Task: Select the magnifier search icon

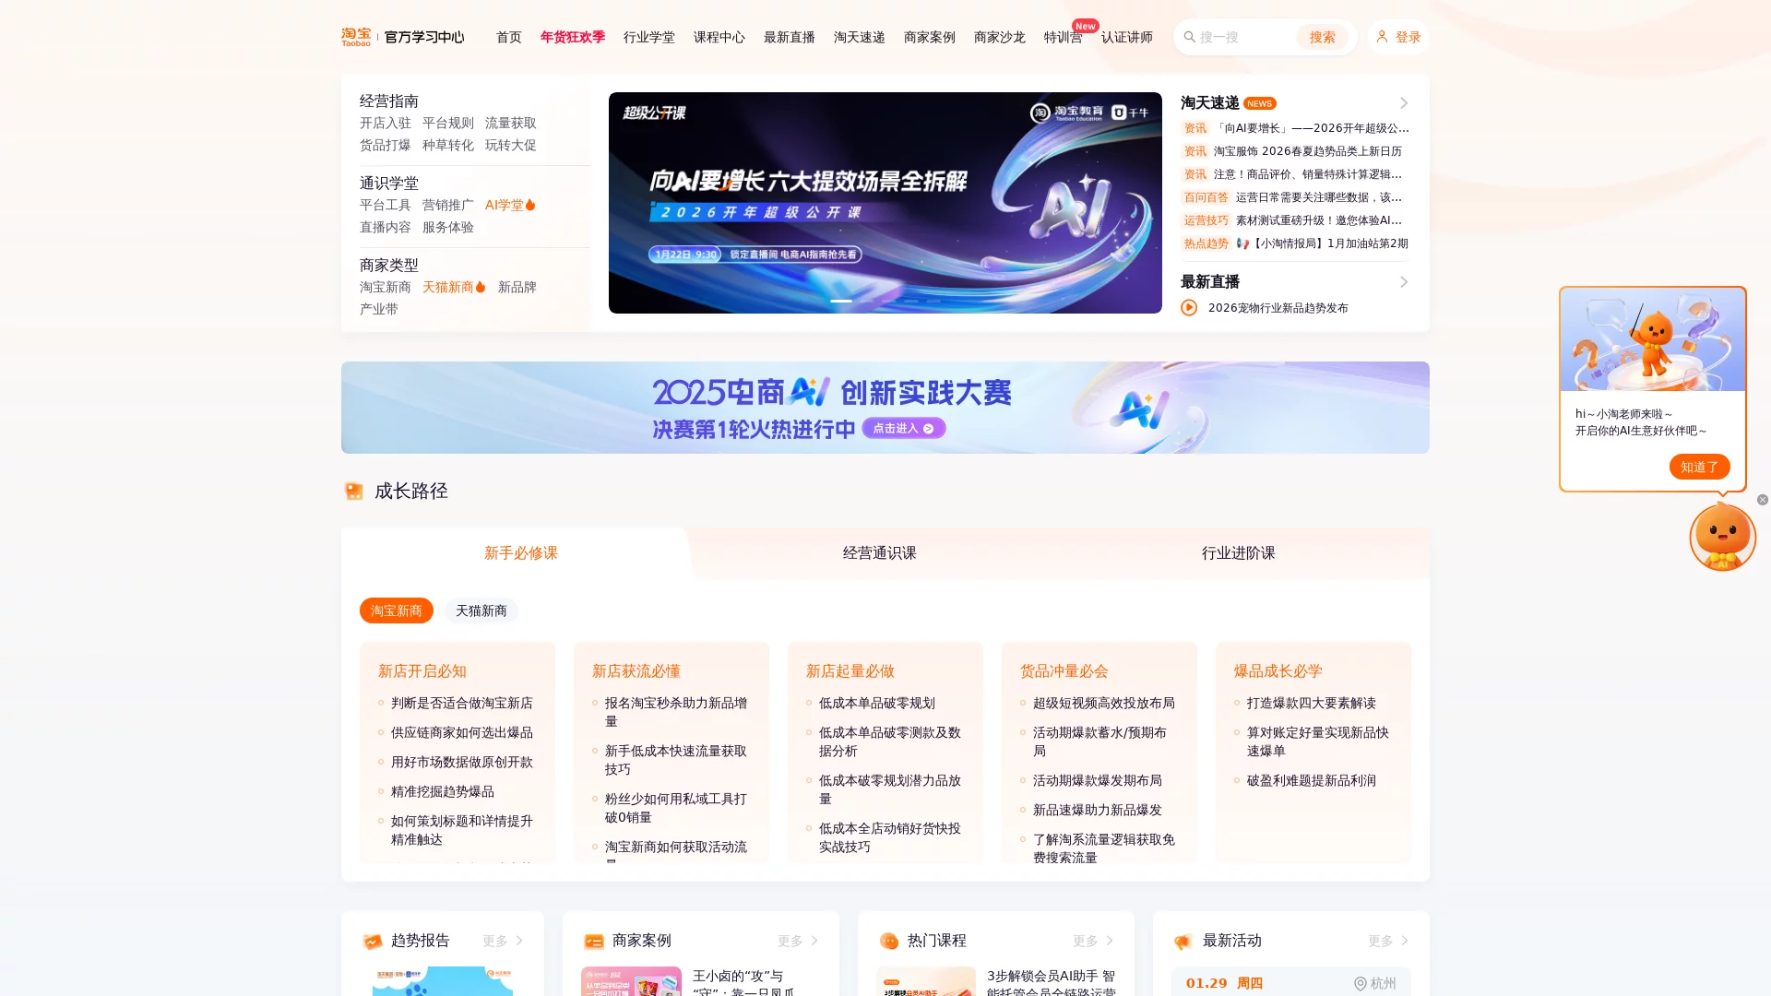Action: point(1190,37)
